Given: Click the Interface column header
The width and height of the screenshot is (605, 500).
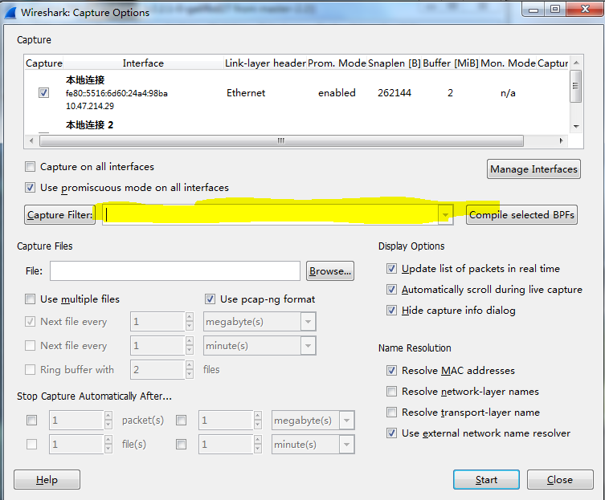Looking at the screenshot, I should 143,63.
